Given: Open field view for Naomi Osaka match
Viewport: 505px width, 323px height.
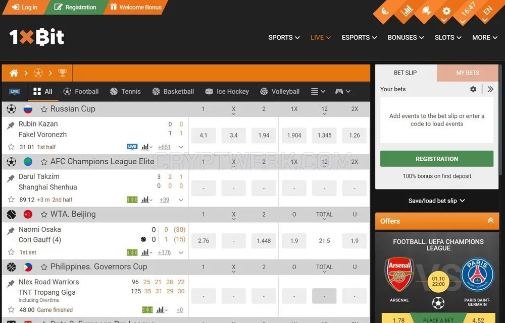Looking at the screenshot, I should click(132, 252).
